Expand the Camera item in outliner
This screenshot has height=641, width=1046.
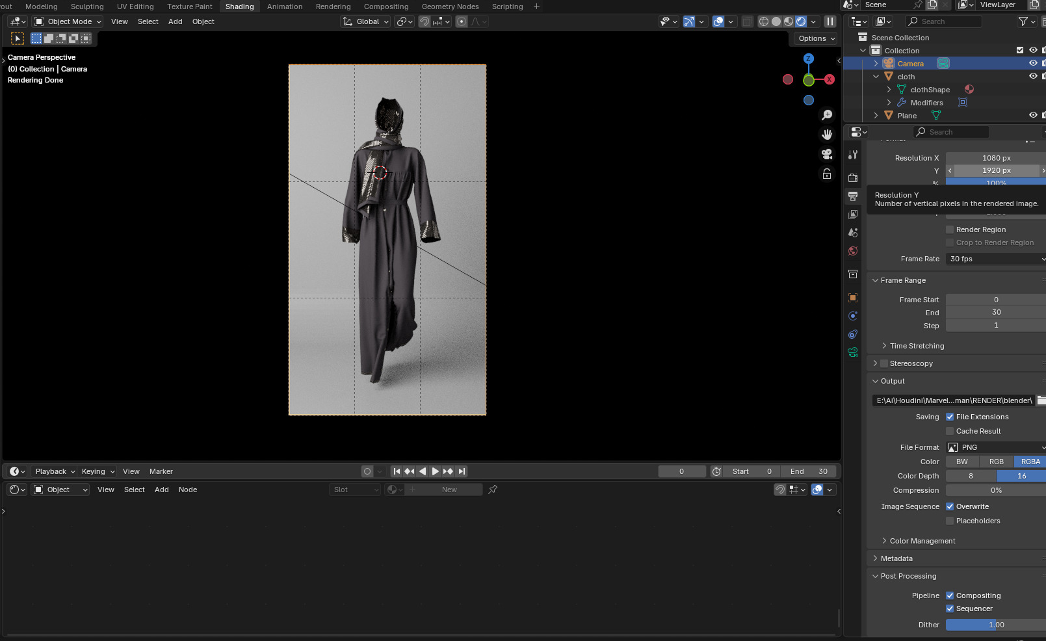pos(876,63)
